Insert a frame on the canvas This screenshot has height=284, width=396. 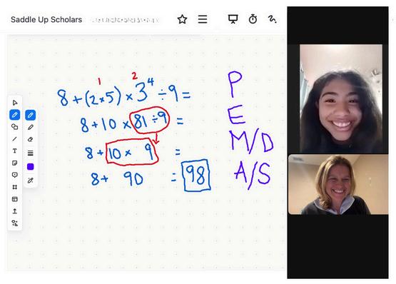(x=15, y=187)
